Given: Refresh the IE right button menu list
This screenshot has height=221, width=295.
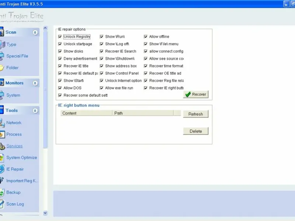Looking at the screenshot, I should (x=196, y=114).
